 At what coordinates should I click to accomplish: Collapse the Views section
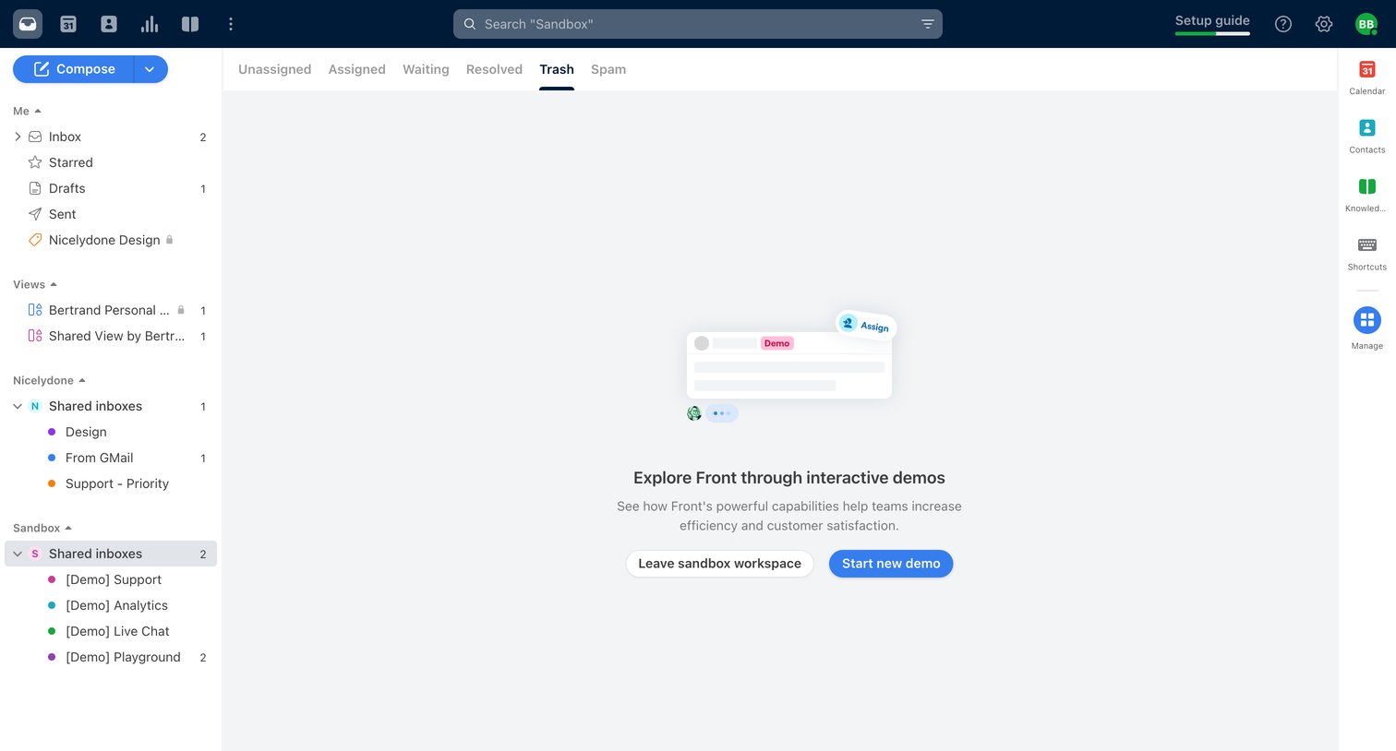pos(35,284)
